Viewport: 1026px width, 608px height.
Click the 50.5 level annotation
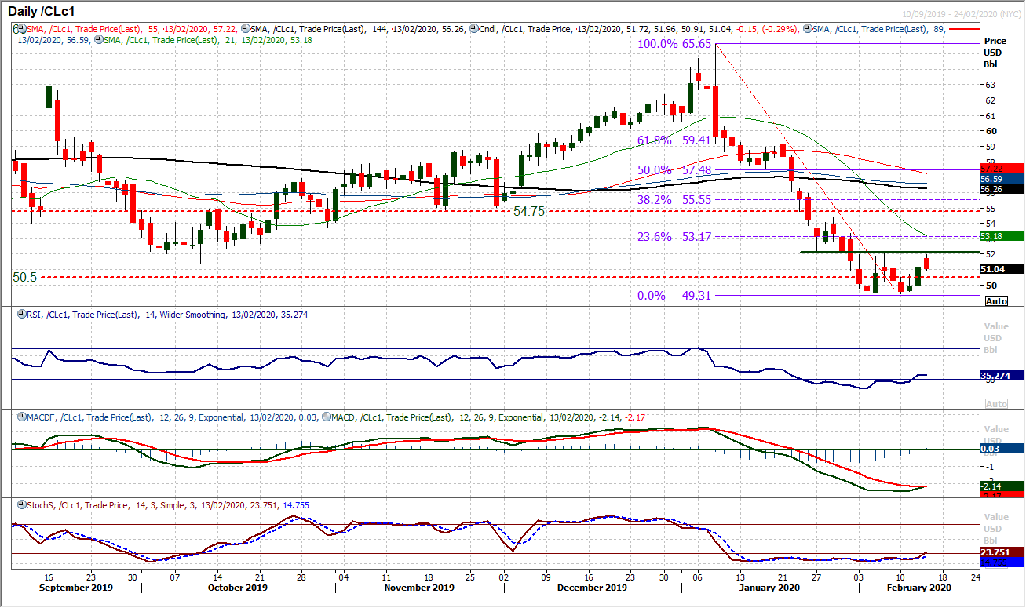pyautogui.click(x=25, y=277)
